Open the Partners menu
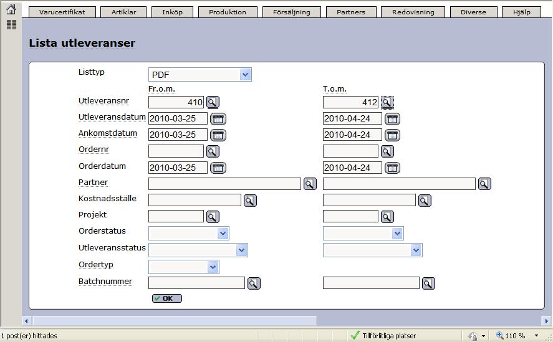This screenshot has width=553, height=342. (351, 12)
